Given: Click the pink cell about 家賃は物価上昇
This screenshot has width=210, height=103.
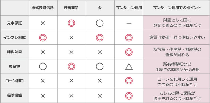Looking at the screenshot, I should [x=177, y=38].
